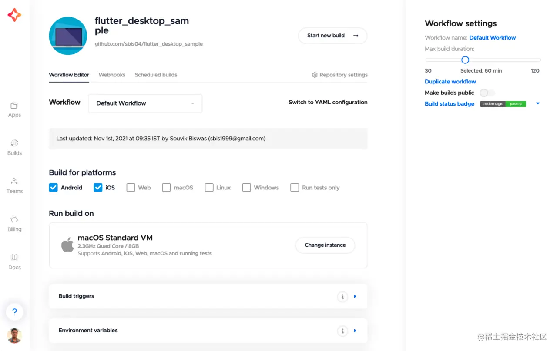Expand the Environment variables section arrow

pos(355,331)
